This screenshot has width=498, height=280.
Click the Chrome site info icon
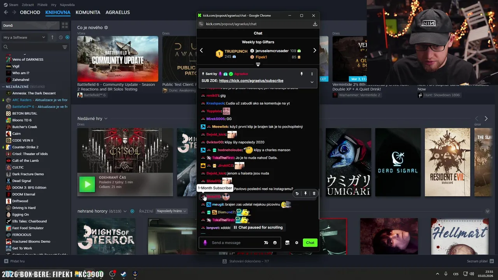pyautogui.click(x=201, y=24)
